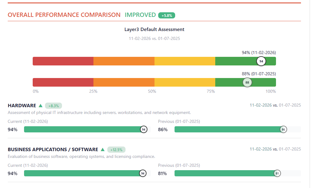This screenshot has height=188, width=313.
Task: Click the green up-triangle next to HARDWARE
Action: [40, 106]
